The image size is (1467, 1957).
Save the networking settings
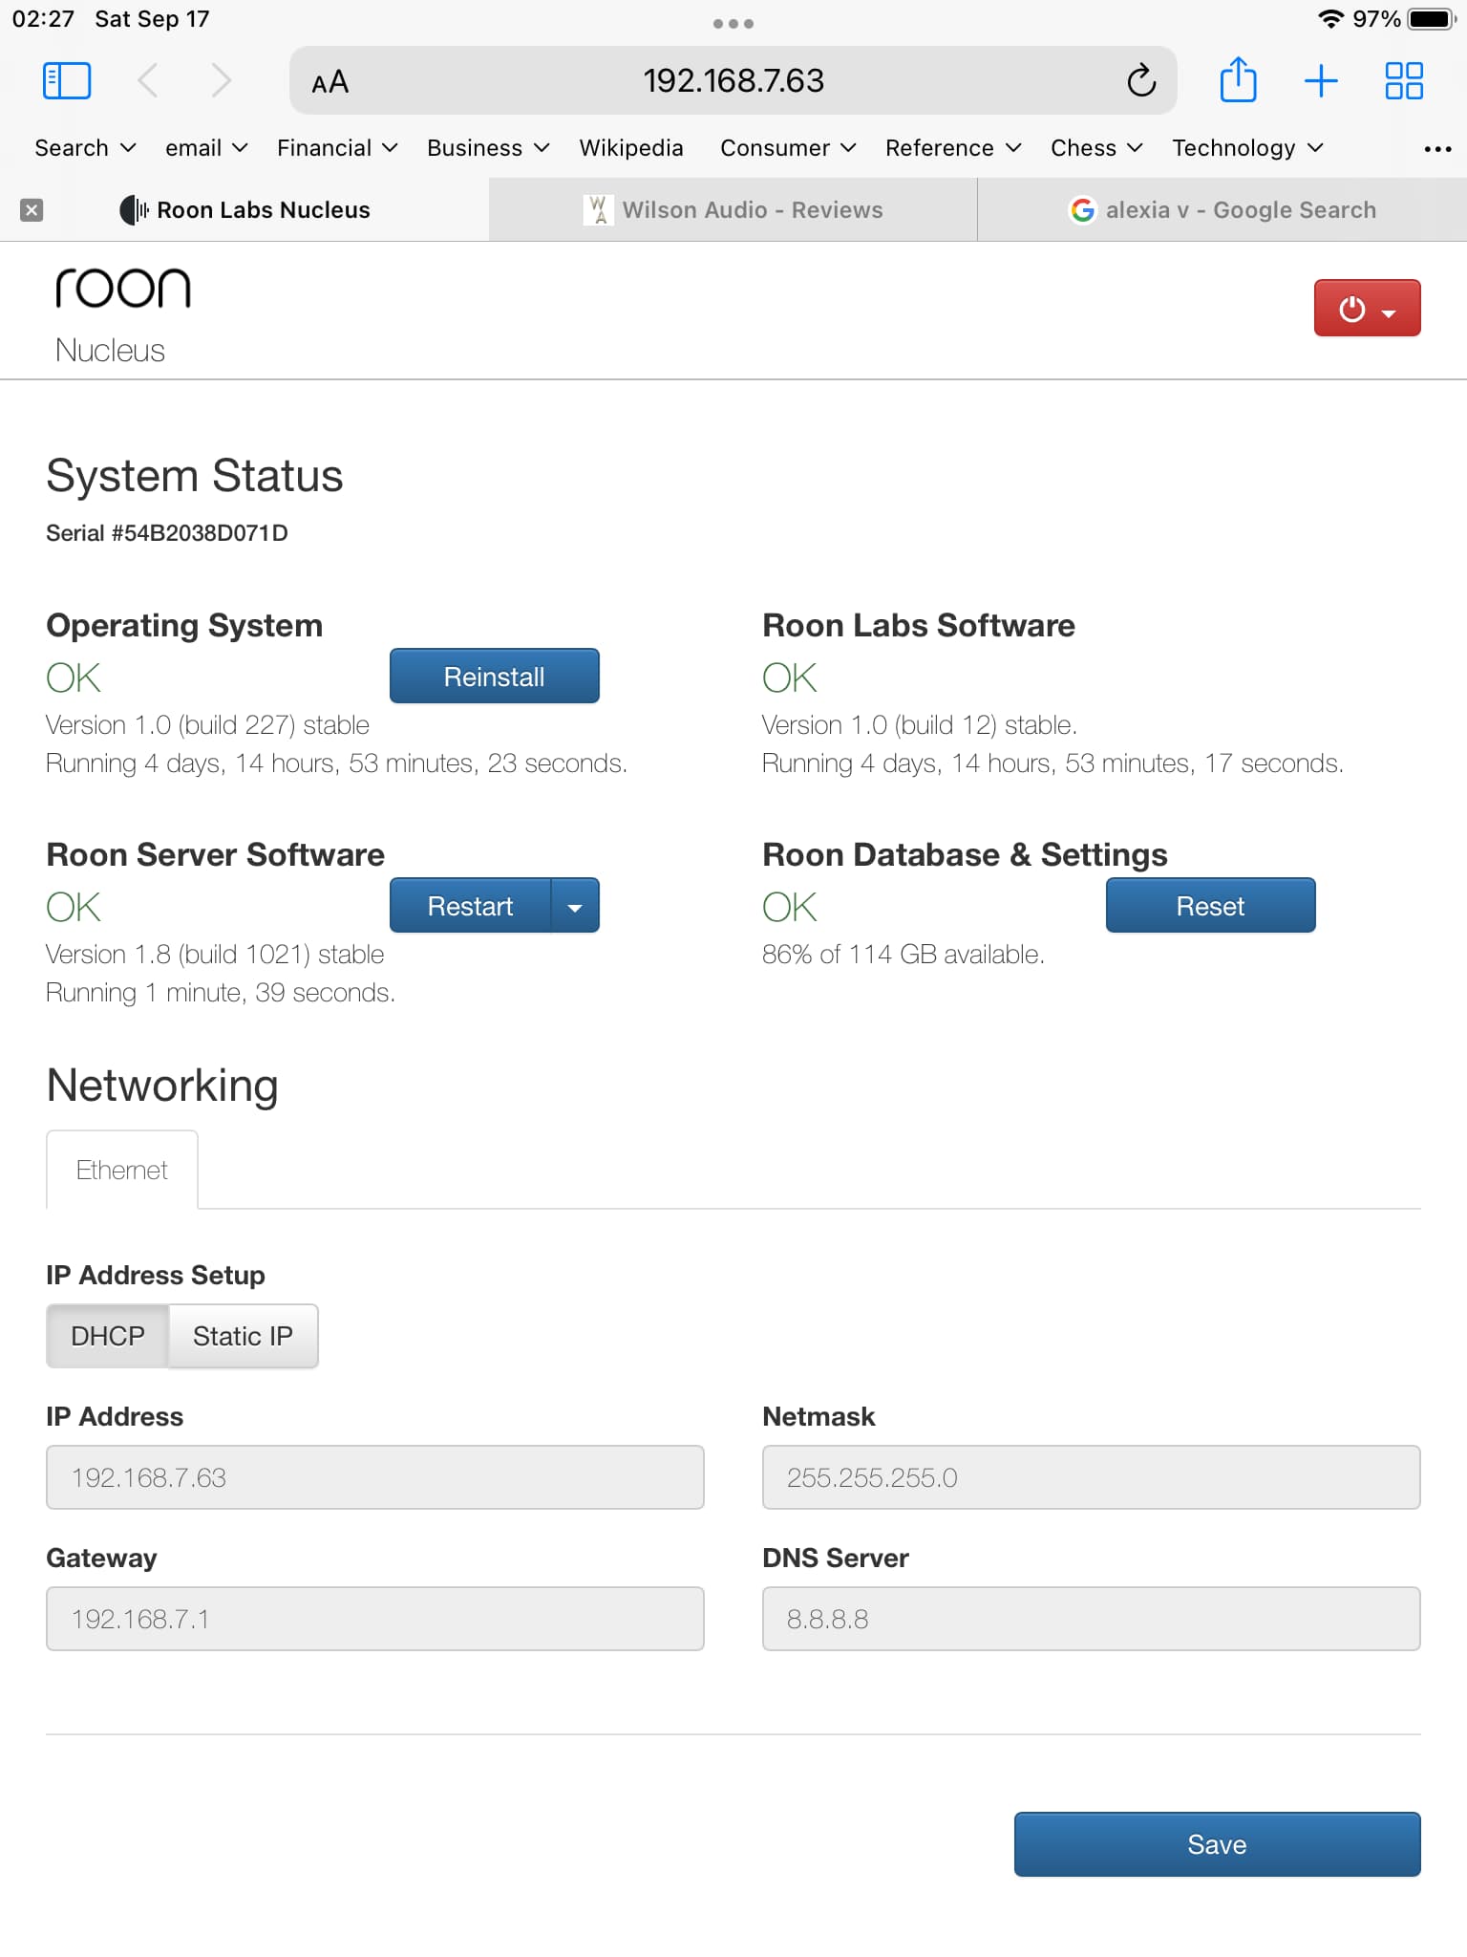point(1217,1844)
